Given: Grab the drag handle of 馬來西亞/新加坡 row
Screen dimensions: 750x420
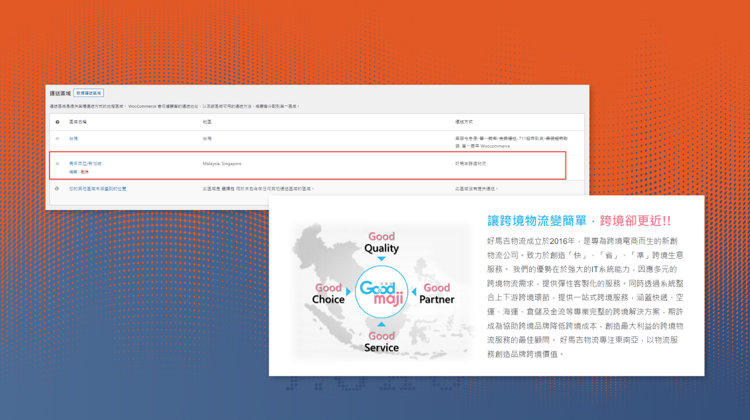Looking at the screenshot, I should pos(57,163).
